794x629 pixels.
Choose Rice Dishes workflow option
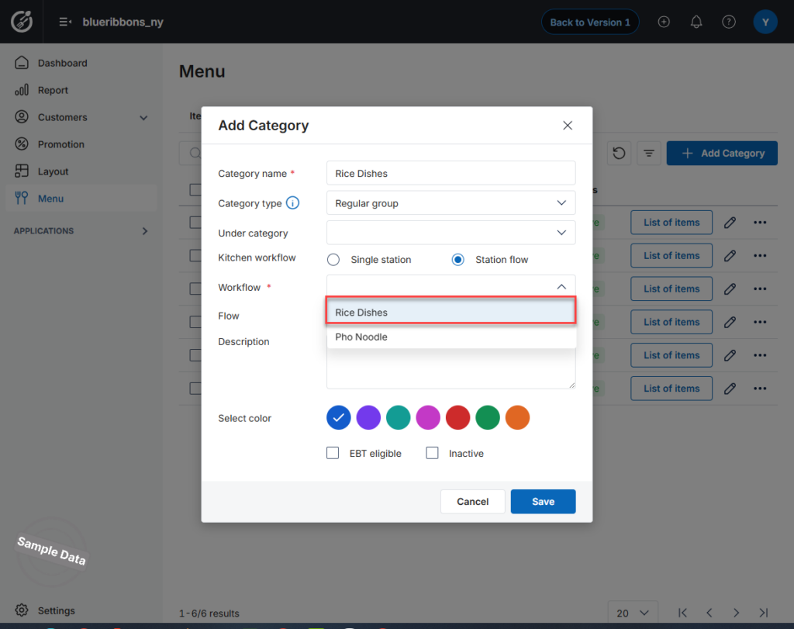[x=451, y=313]
